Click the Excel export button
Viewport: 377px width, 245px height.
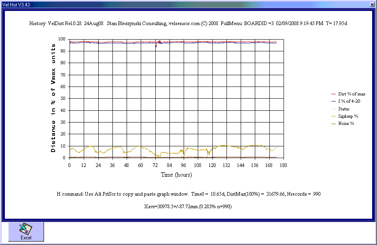[x=26, y=232]
